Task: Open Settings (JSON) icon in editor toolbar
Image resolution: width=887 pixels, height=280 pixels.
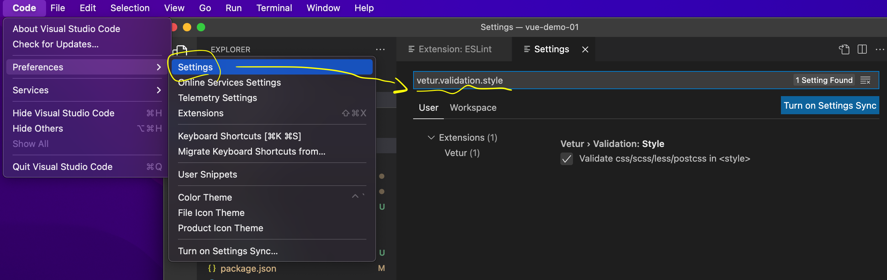Action: [x=844, y=49]
